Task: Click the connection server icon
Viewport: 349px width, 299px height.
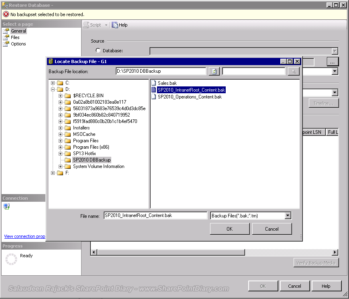Action: (x=6, y=206)
